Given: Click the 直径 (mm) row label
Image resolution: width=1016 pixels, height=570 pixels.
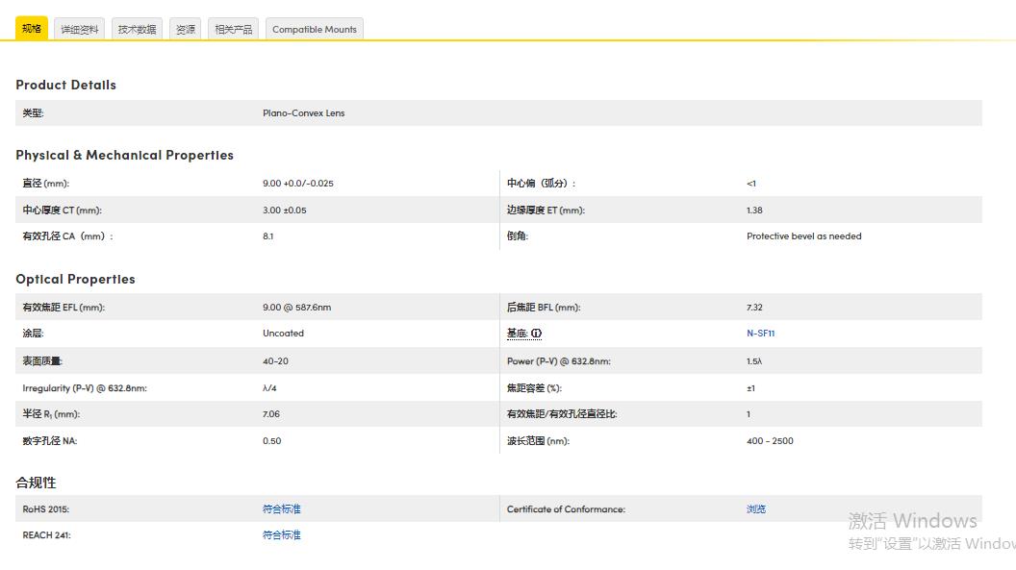Looking at the screenshot, I should (38, 183).
